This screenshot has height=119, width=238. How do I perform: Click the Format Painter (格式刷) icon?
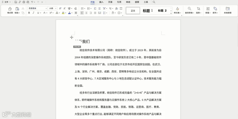pos(10,9)
